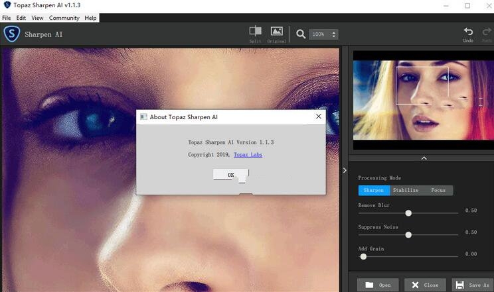Open the Topaz Labs link
Screen dimensions: 494x292
pos(248,154)
